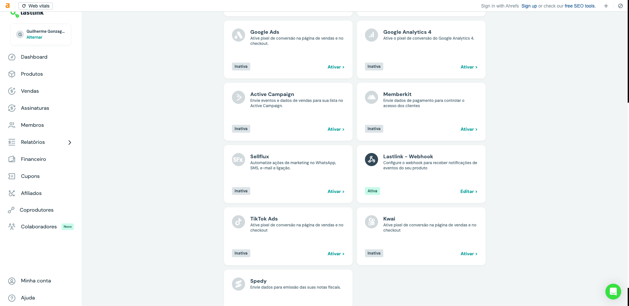Activate the Google Ads integration
629x306 pixels.
(336, 67)
